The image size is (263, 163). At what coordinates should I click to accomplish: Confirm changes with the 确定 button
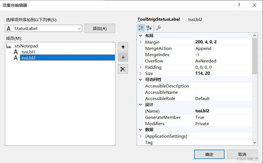[x=209, y=154]
